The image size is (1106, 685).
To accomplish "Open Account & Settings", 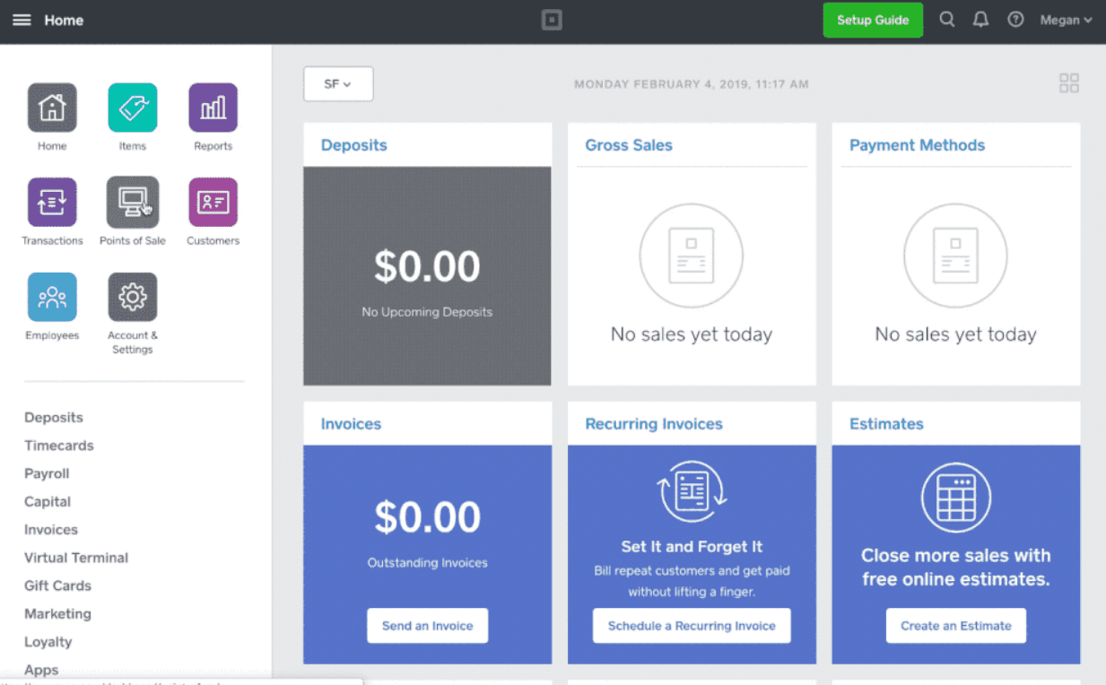I will [x=132, y=296].
